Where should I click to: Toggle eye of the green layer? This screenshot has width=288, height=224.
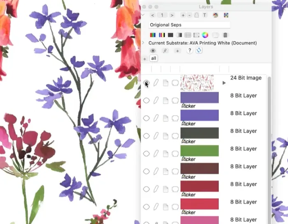(x=146, y=154)
